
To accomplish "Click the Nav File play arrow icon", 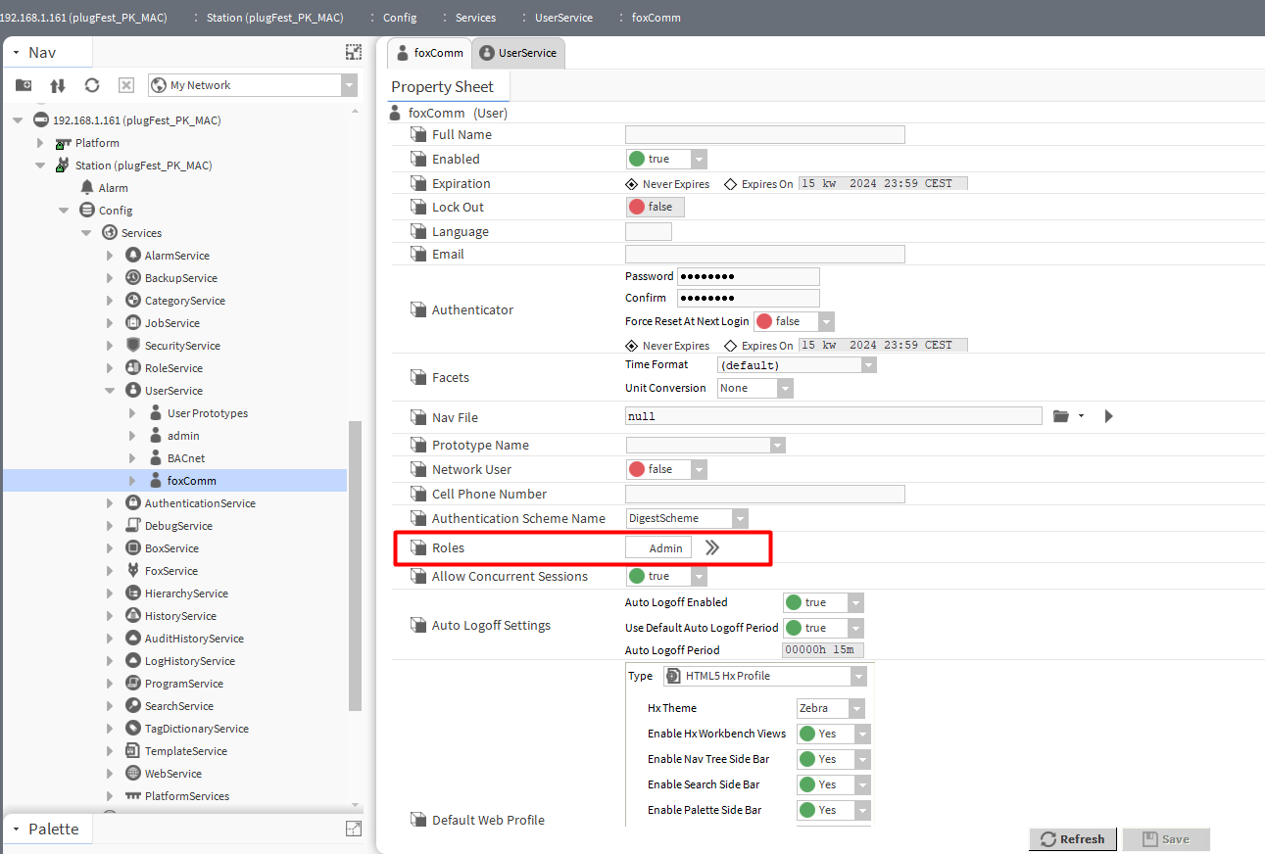I will click(1108, 416).
